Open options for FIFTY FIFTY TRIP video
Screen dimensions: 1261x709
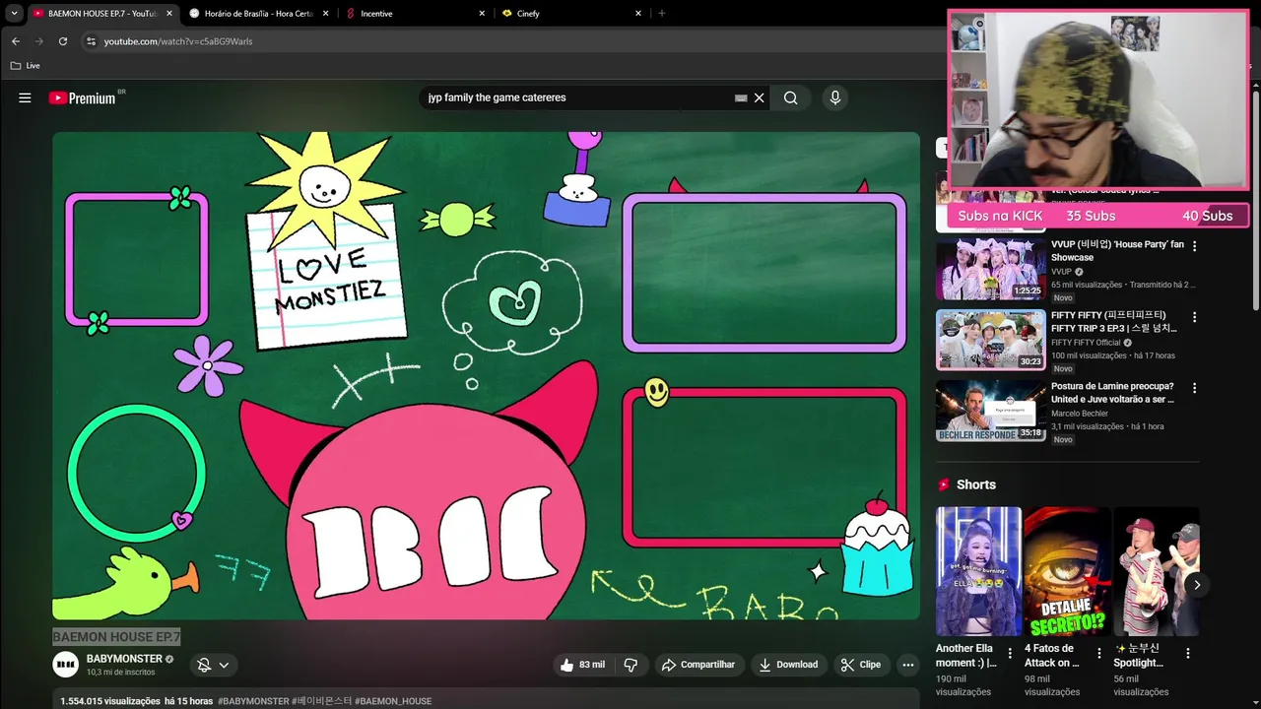point(1195,317)
